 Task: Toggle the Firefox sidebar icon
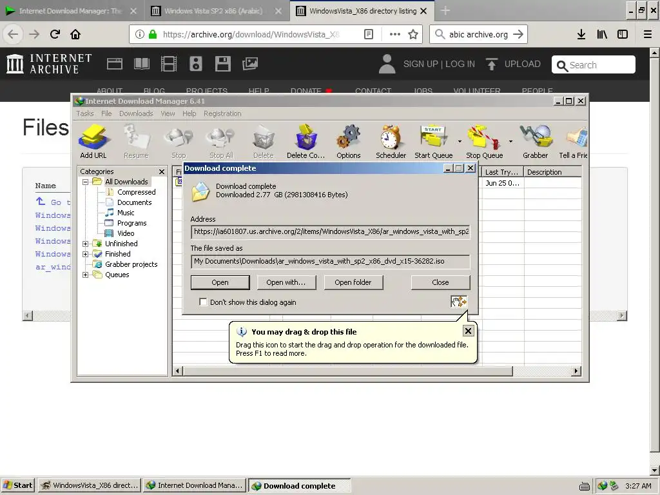[x=623, y=35]
